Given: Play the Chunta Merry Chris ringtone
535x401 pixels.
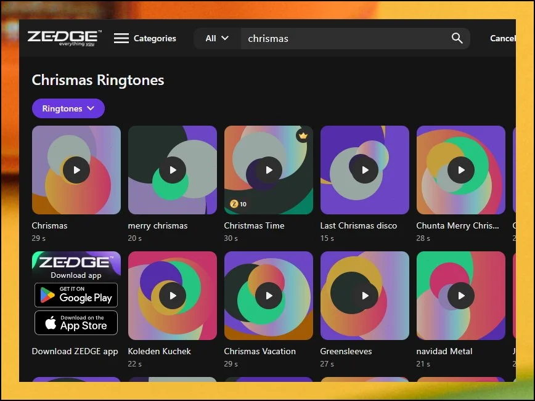Looking at the screenshot, I should [460, 170].
